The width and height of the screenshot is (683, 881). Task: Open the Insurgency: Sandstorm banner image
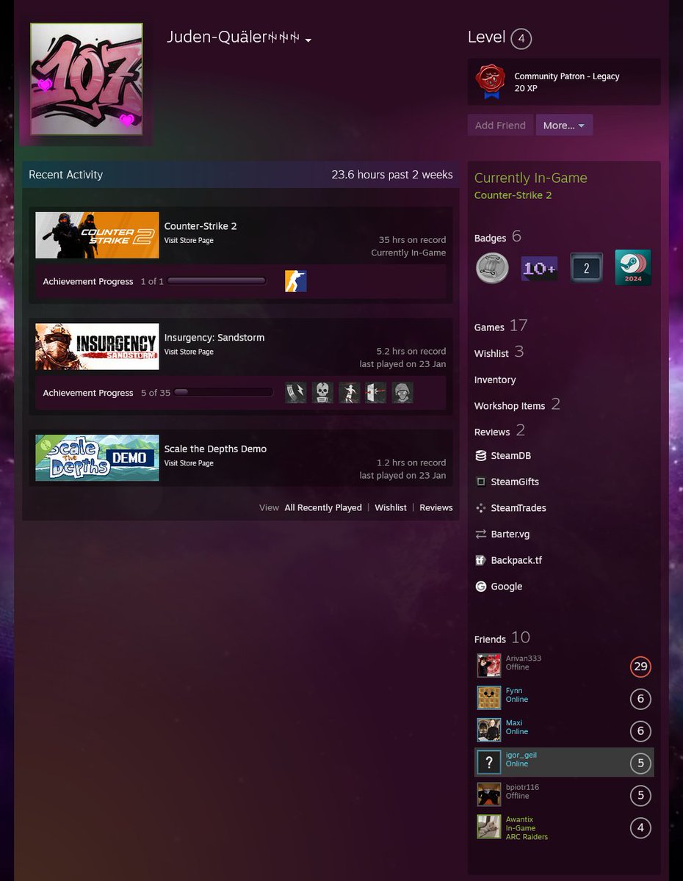click(97, 347)
